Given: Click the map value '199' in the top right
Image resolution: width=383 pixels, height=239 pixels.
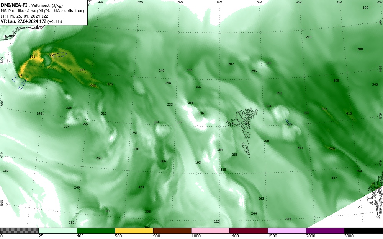Looking at the screenshot, I should click(365, 8).
